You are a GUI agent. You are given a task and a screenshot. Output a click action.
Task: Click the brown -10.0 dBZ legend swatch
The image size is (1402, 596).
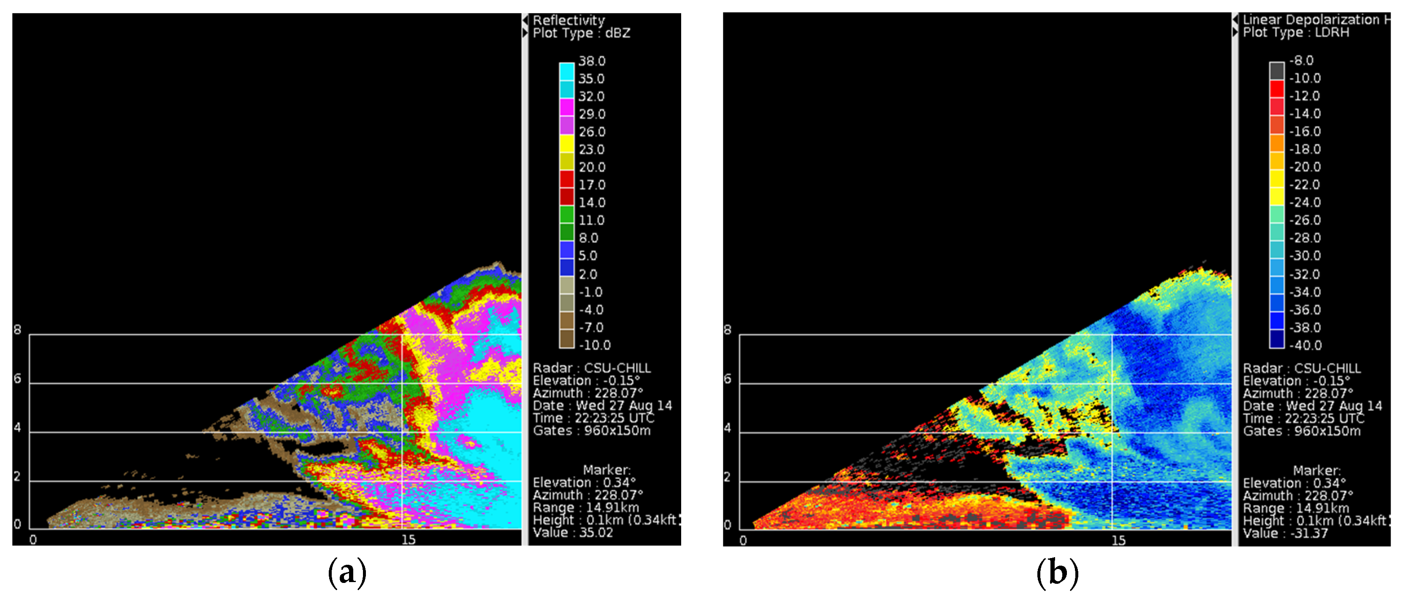click(566, 339)
